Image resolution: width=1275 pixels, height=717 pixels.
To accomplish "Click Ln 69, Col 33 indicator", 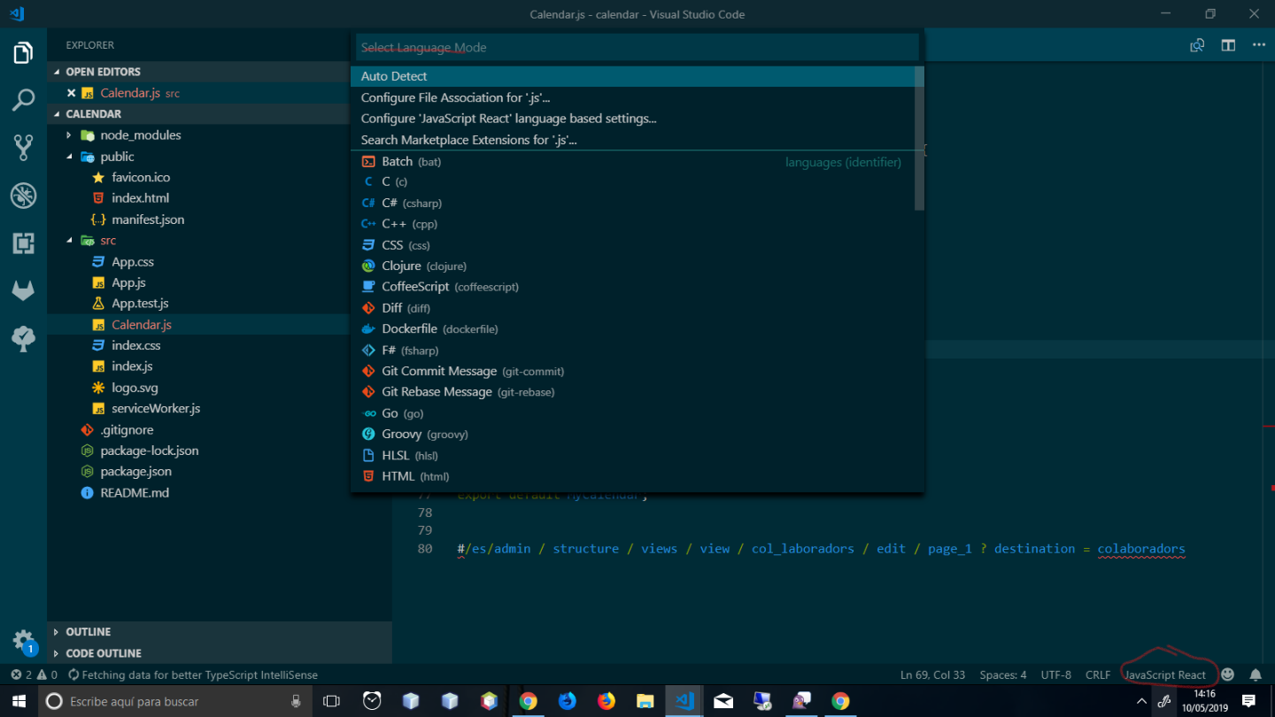I will coord(932,675).
